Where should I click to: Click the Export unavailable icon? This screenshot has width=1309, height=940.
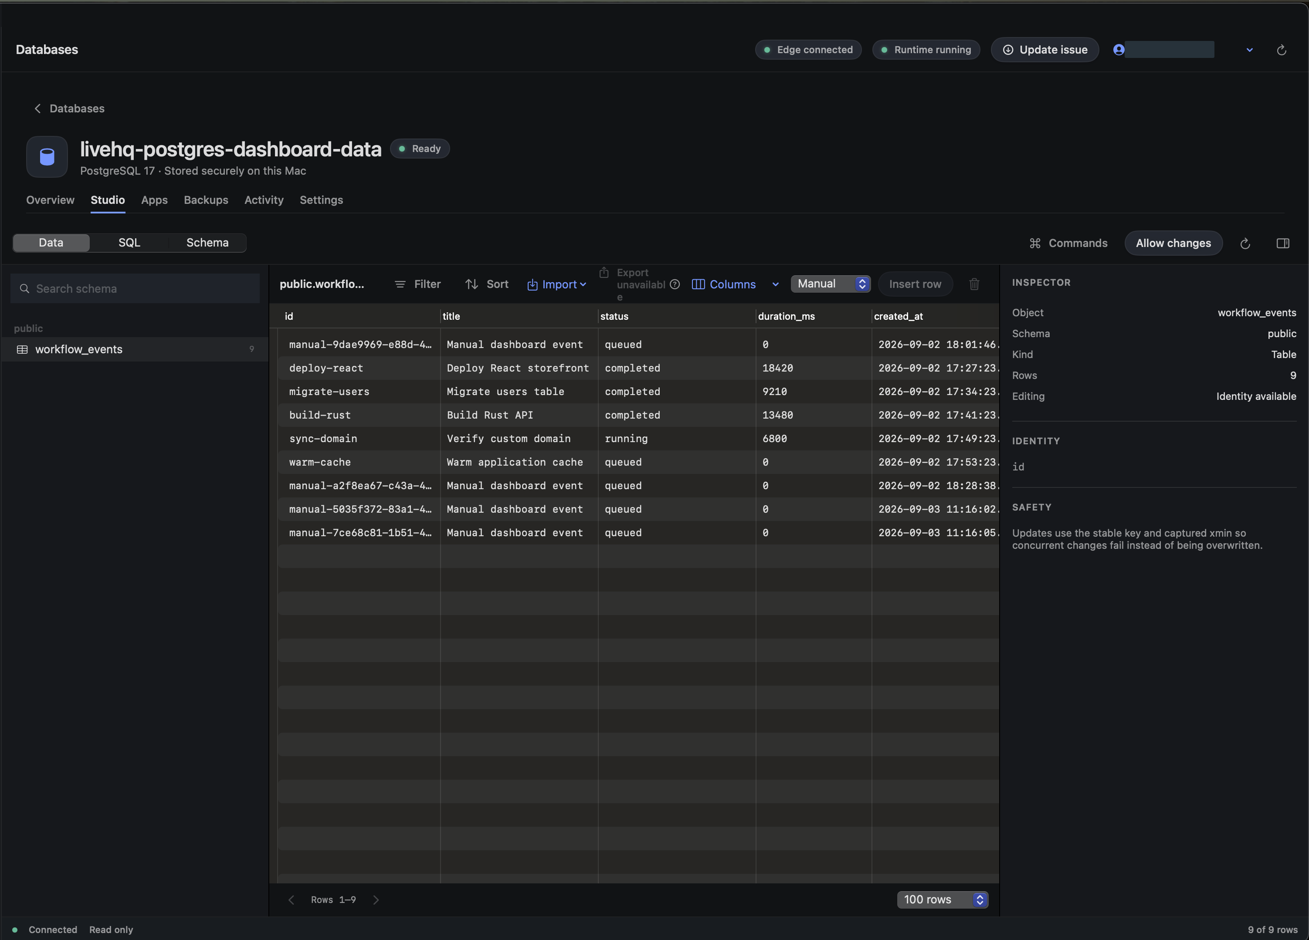coord(604,272)
